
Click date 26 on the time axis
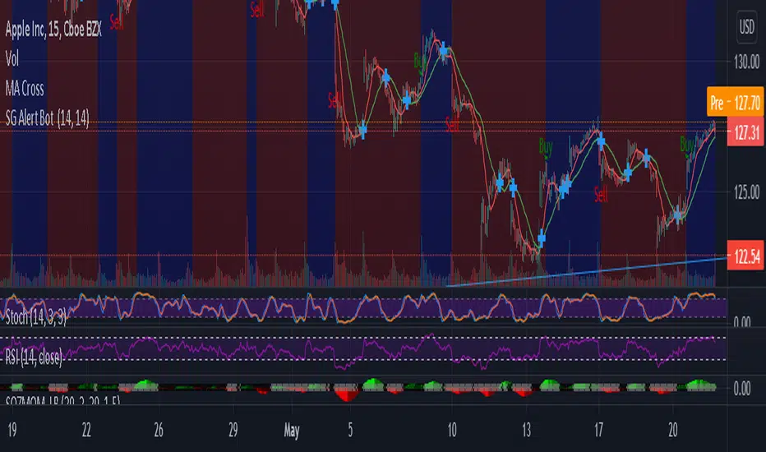coord(159,430)
